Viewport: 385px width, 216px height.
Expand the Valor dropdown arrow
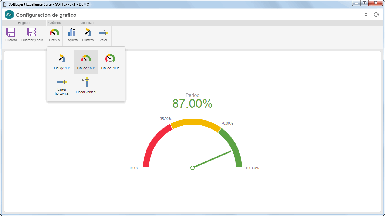pyautogui.click(x=103, y=44)
